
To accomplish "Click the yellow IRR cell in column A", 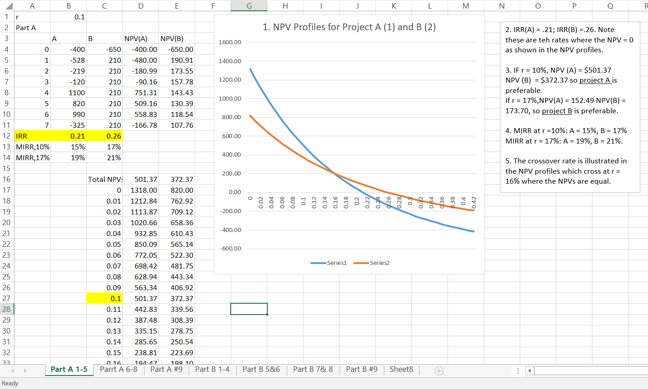I will [x=32, y=136].
